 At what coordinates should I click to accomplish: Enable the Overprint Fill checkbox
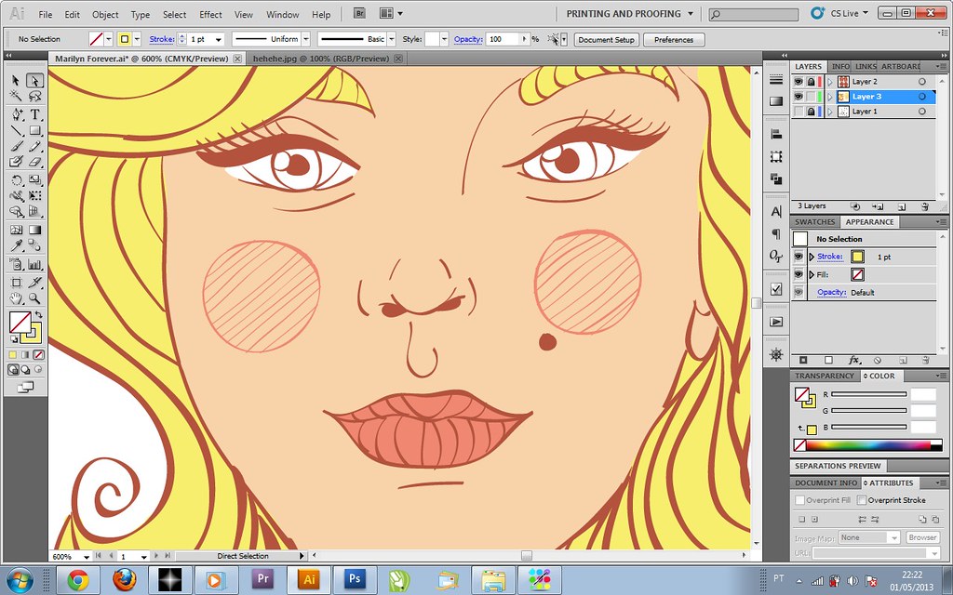pos(799,499)
